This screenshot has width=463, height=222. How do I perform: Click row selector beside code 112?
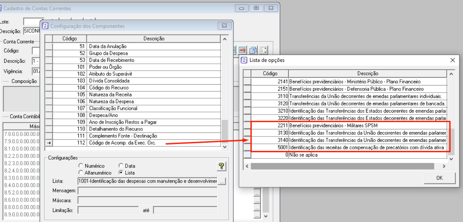49,143
